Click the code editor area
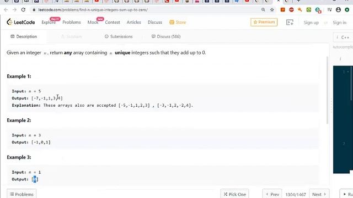Screen dimensions: 353x198 [343, 119]
